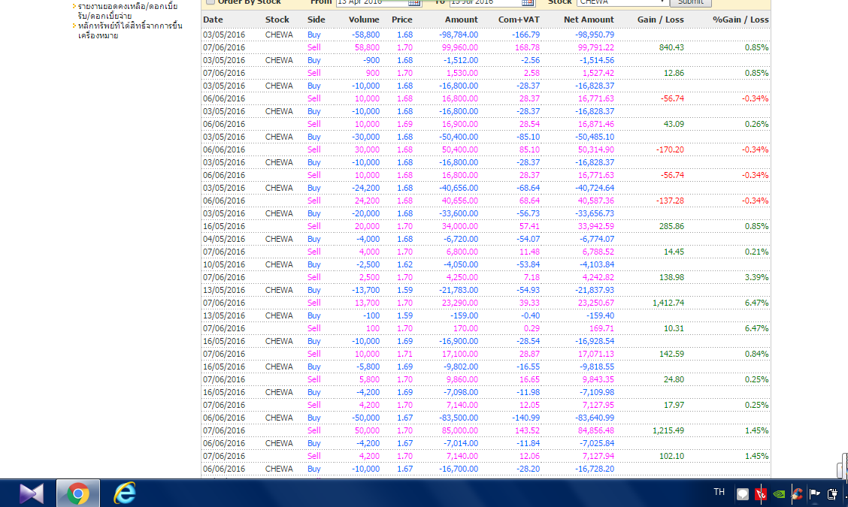The height and width of the screenshot is (507, 848).
Task: Select the percent gain 0.26%
Action: coord(756,125)
